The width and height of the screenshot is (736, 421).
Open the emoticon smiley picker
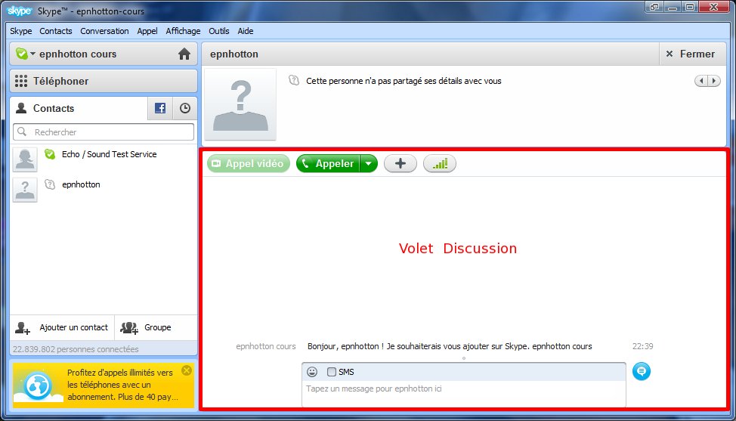coord(312,372)
